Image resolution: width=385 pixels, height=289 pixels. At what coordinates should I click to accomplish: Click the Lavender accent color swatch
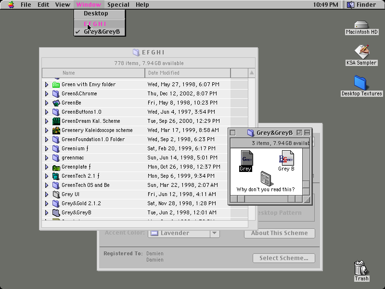click(154, 233)
